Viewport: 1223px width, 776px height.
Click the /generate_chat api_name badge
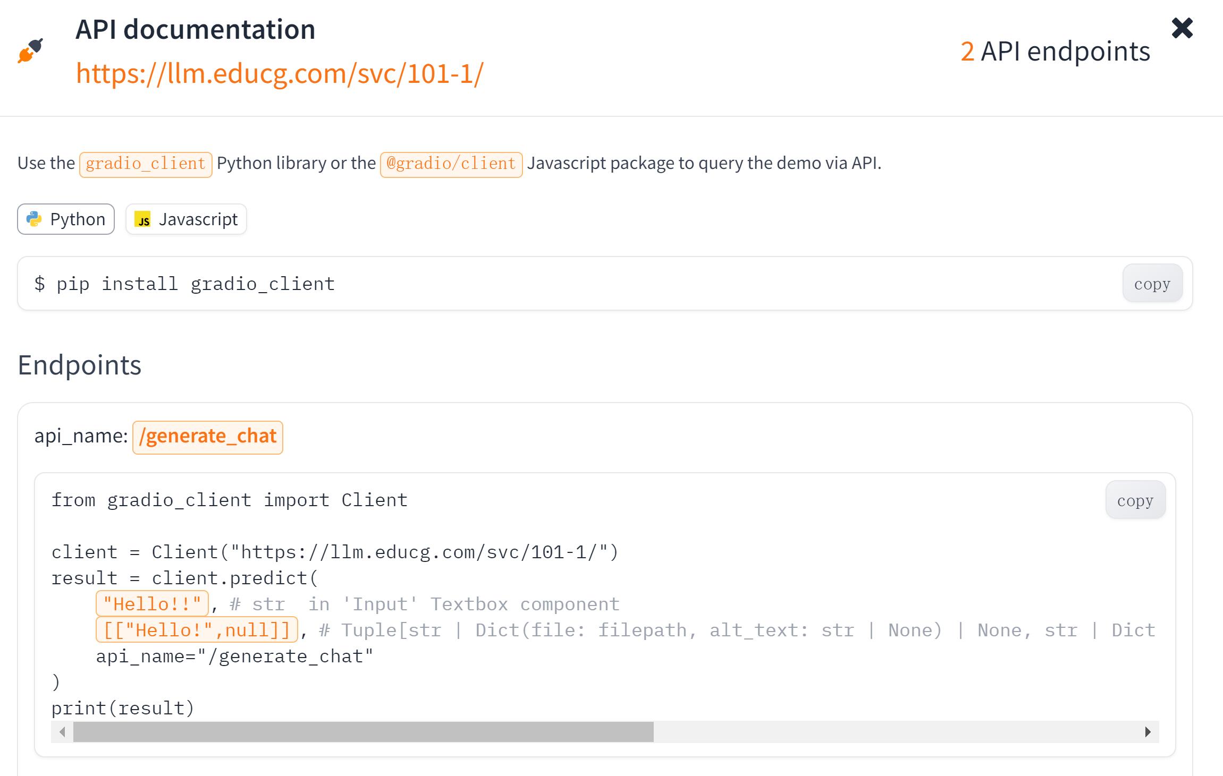207,437
